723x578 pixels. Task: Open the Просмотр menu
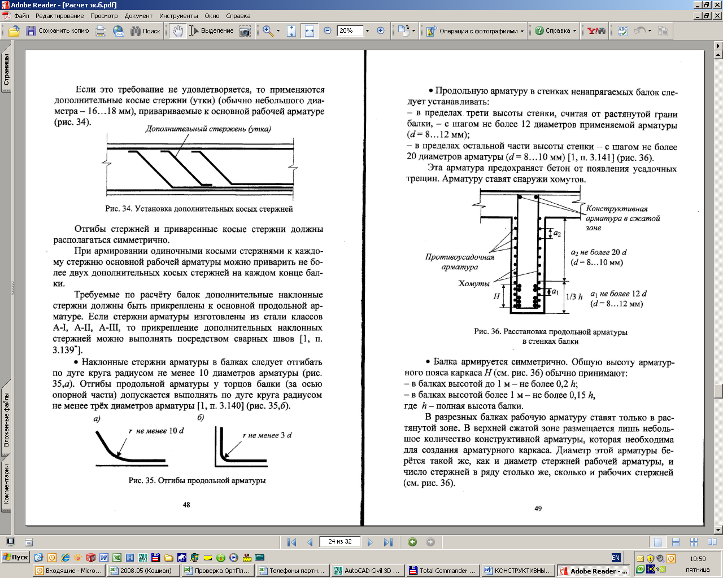click(x=104, y=16)
